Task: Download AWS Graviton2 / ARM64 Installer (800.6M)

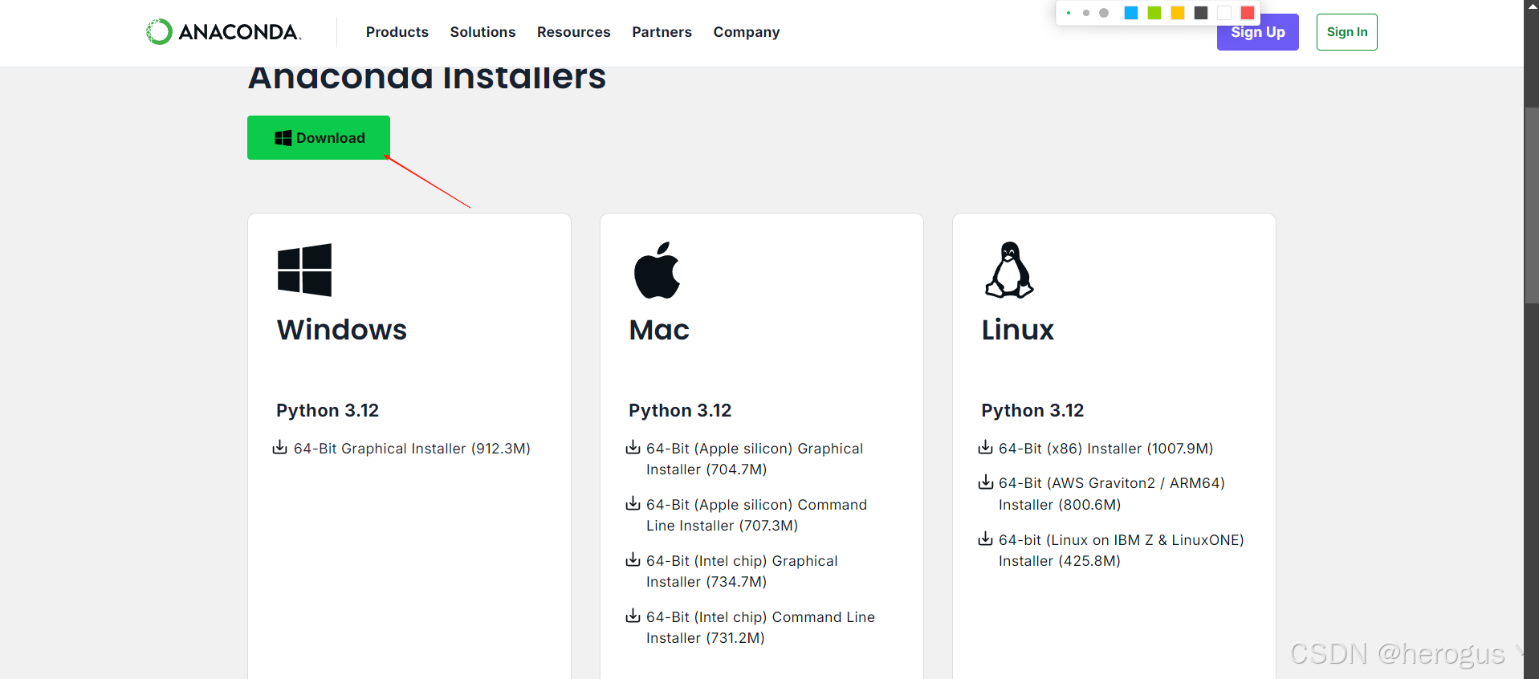Action: 1112,494
